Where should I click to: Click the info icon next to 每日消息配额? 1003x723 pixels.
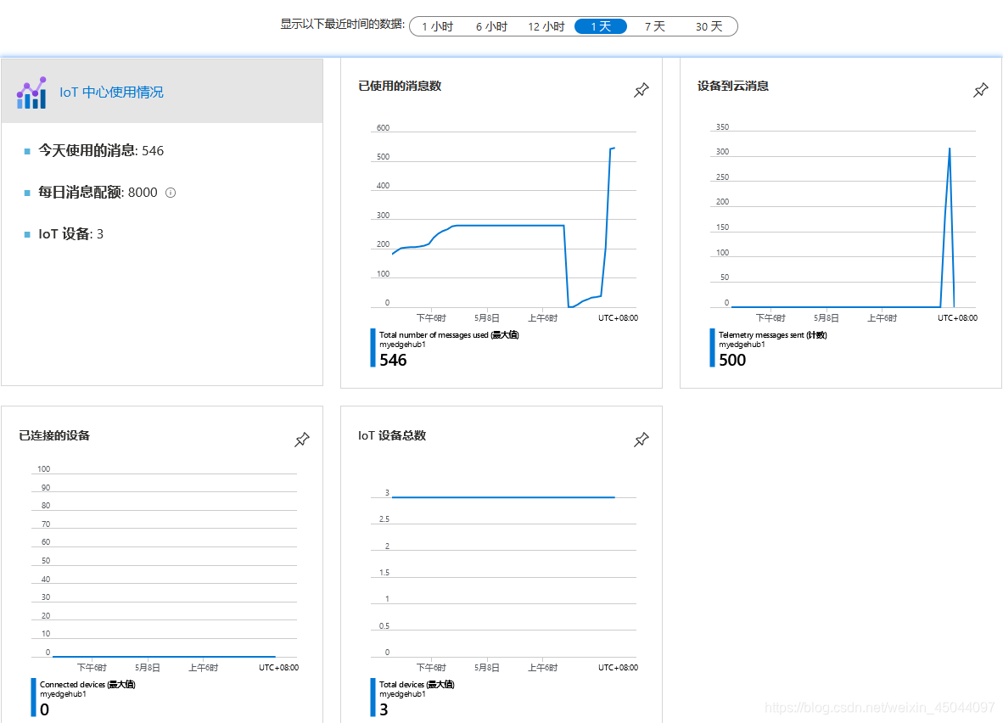pos(171,193)
